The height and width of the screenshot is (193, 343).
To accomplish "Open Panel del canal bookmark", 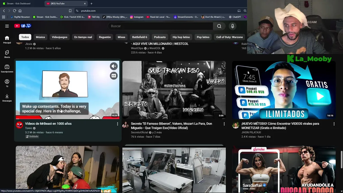I will [158, 17].
